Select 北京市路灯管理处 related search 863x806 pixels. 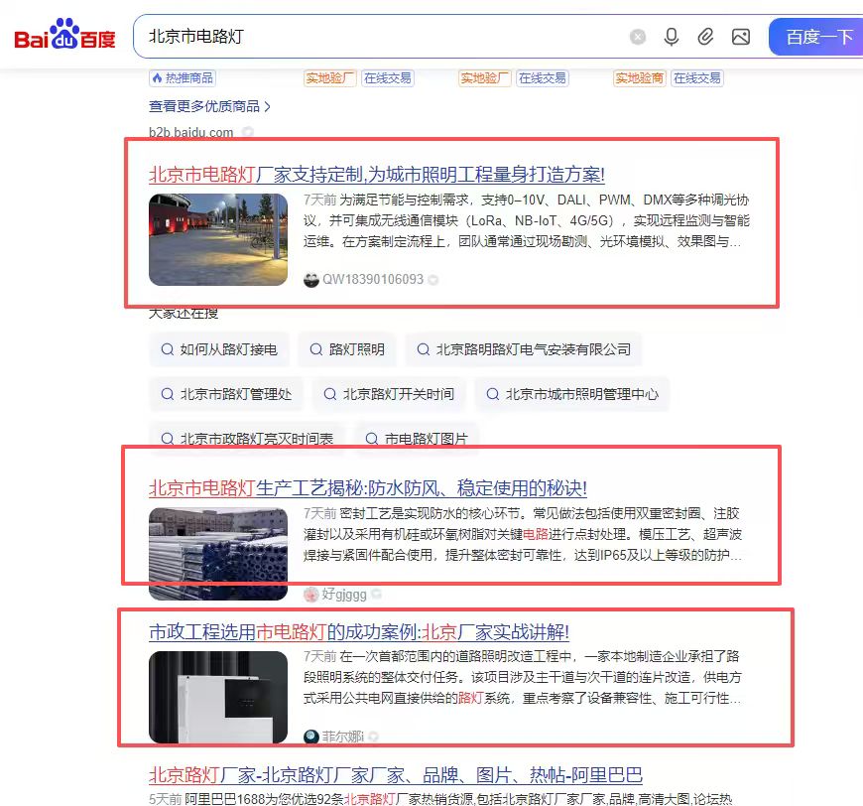(225, 394)
